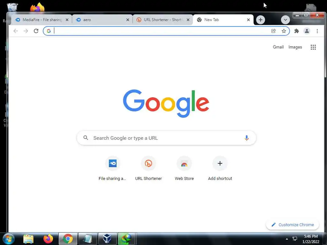Focus the Search Google or type a URL box
This screenshot has width=327, height=245.
coord(166,138)
